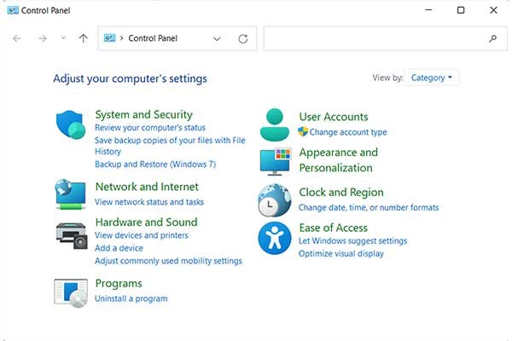Click Control Panel breadcrumb in address bar

(153, 38)
